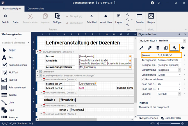Pin the Eigenschaften panel
The width and height of the screenshot is (188, 126).
click(x=179, y=34)
